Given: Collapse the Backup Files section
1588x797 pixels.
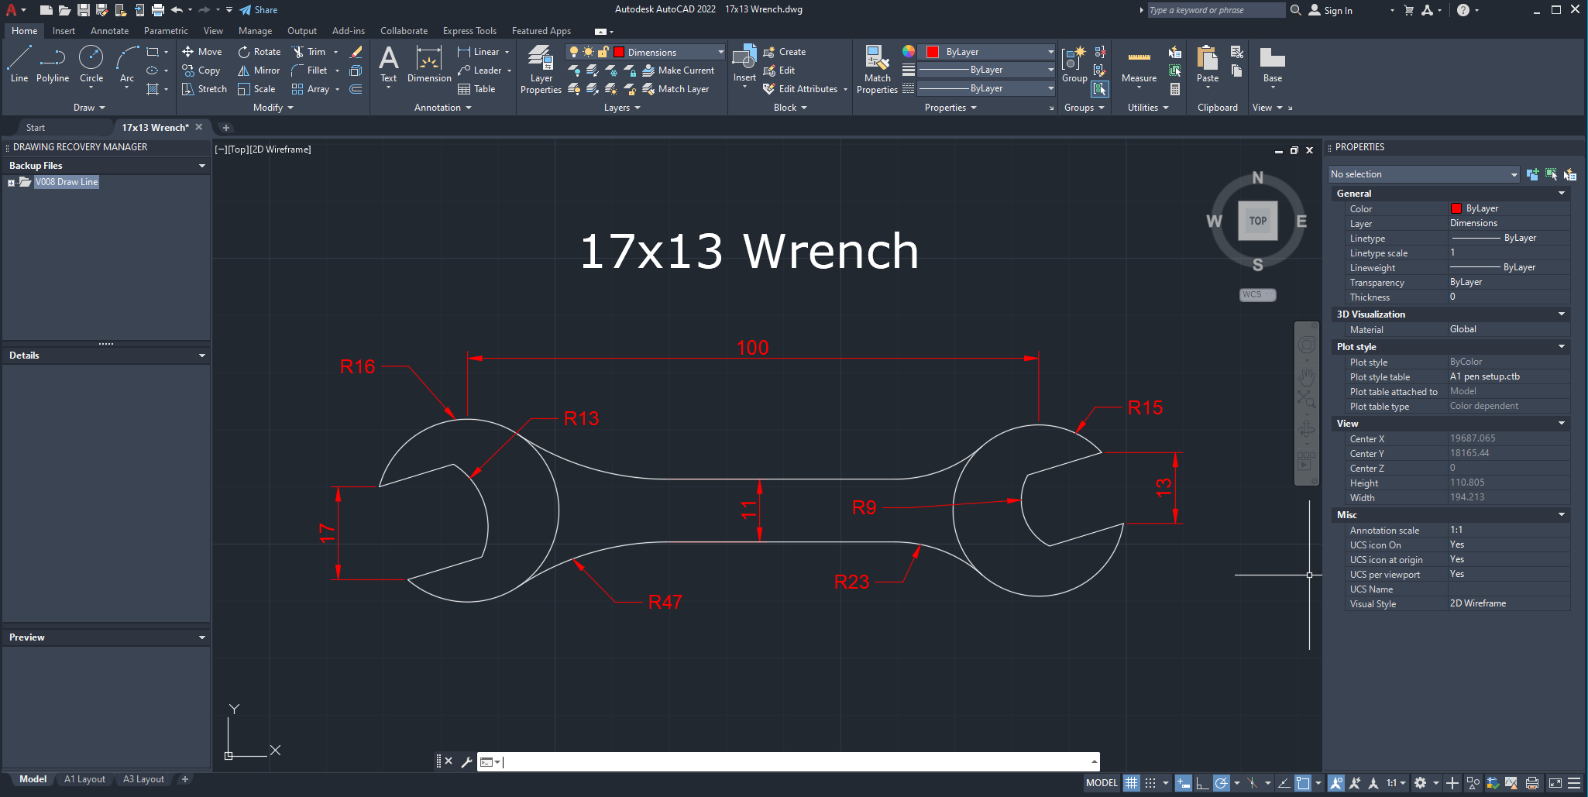Looking at the screenshot, I should pos(201,165).
